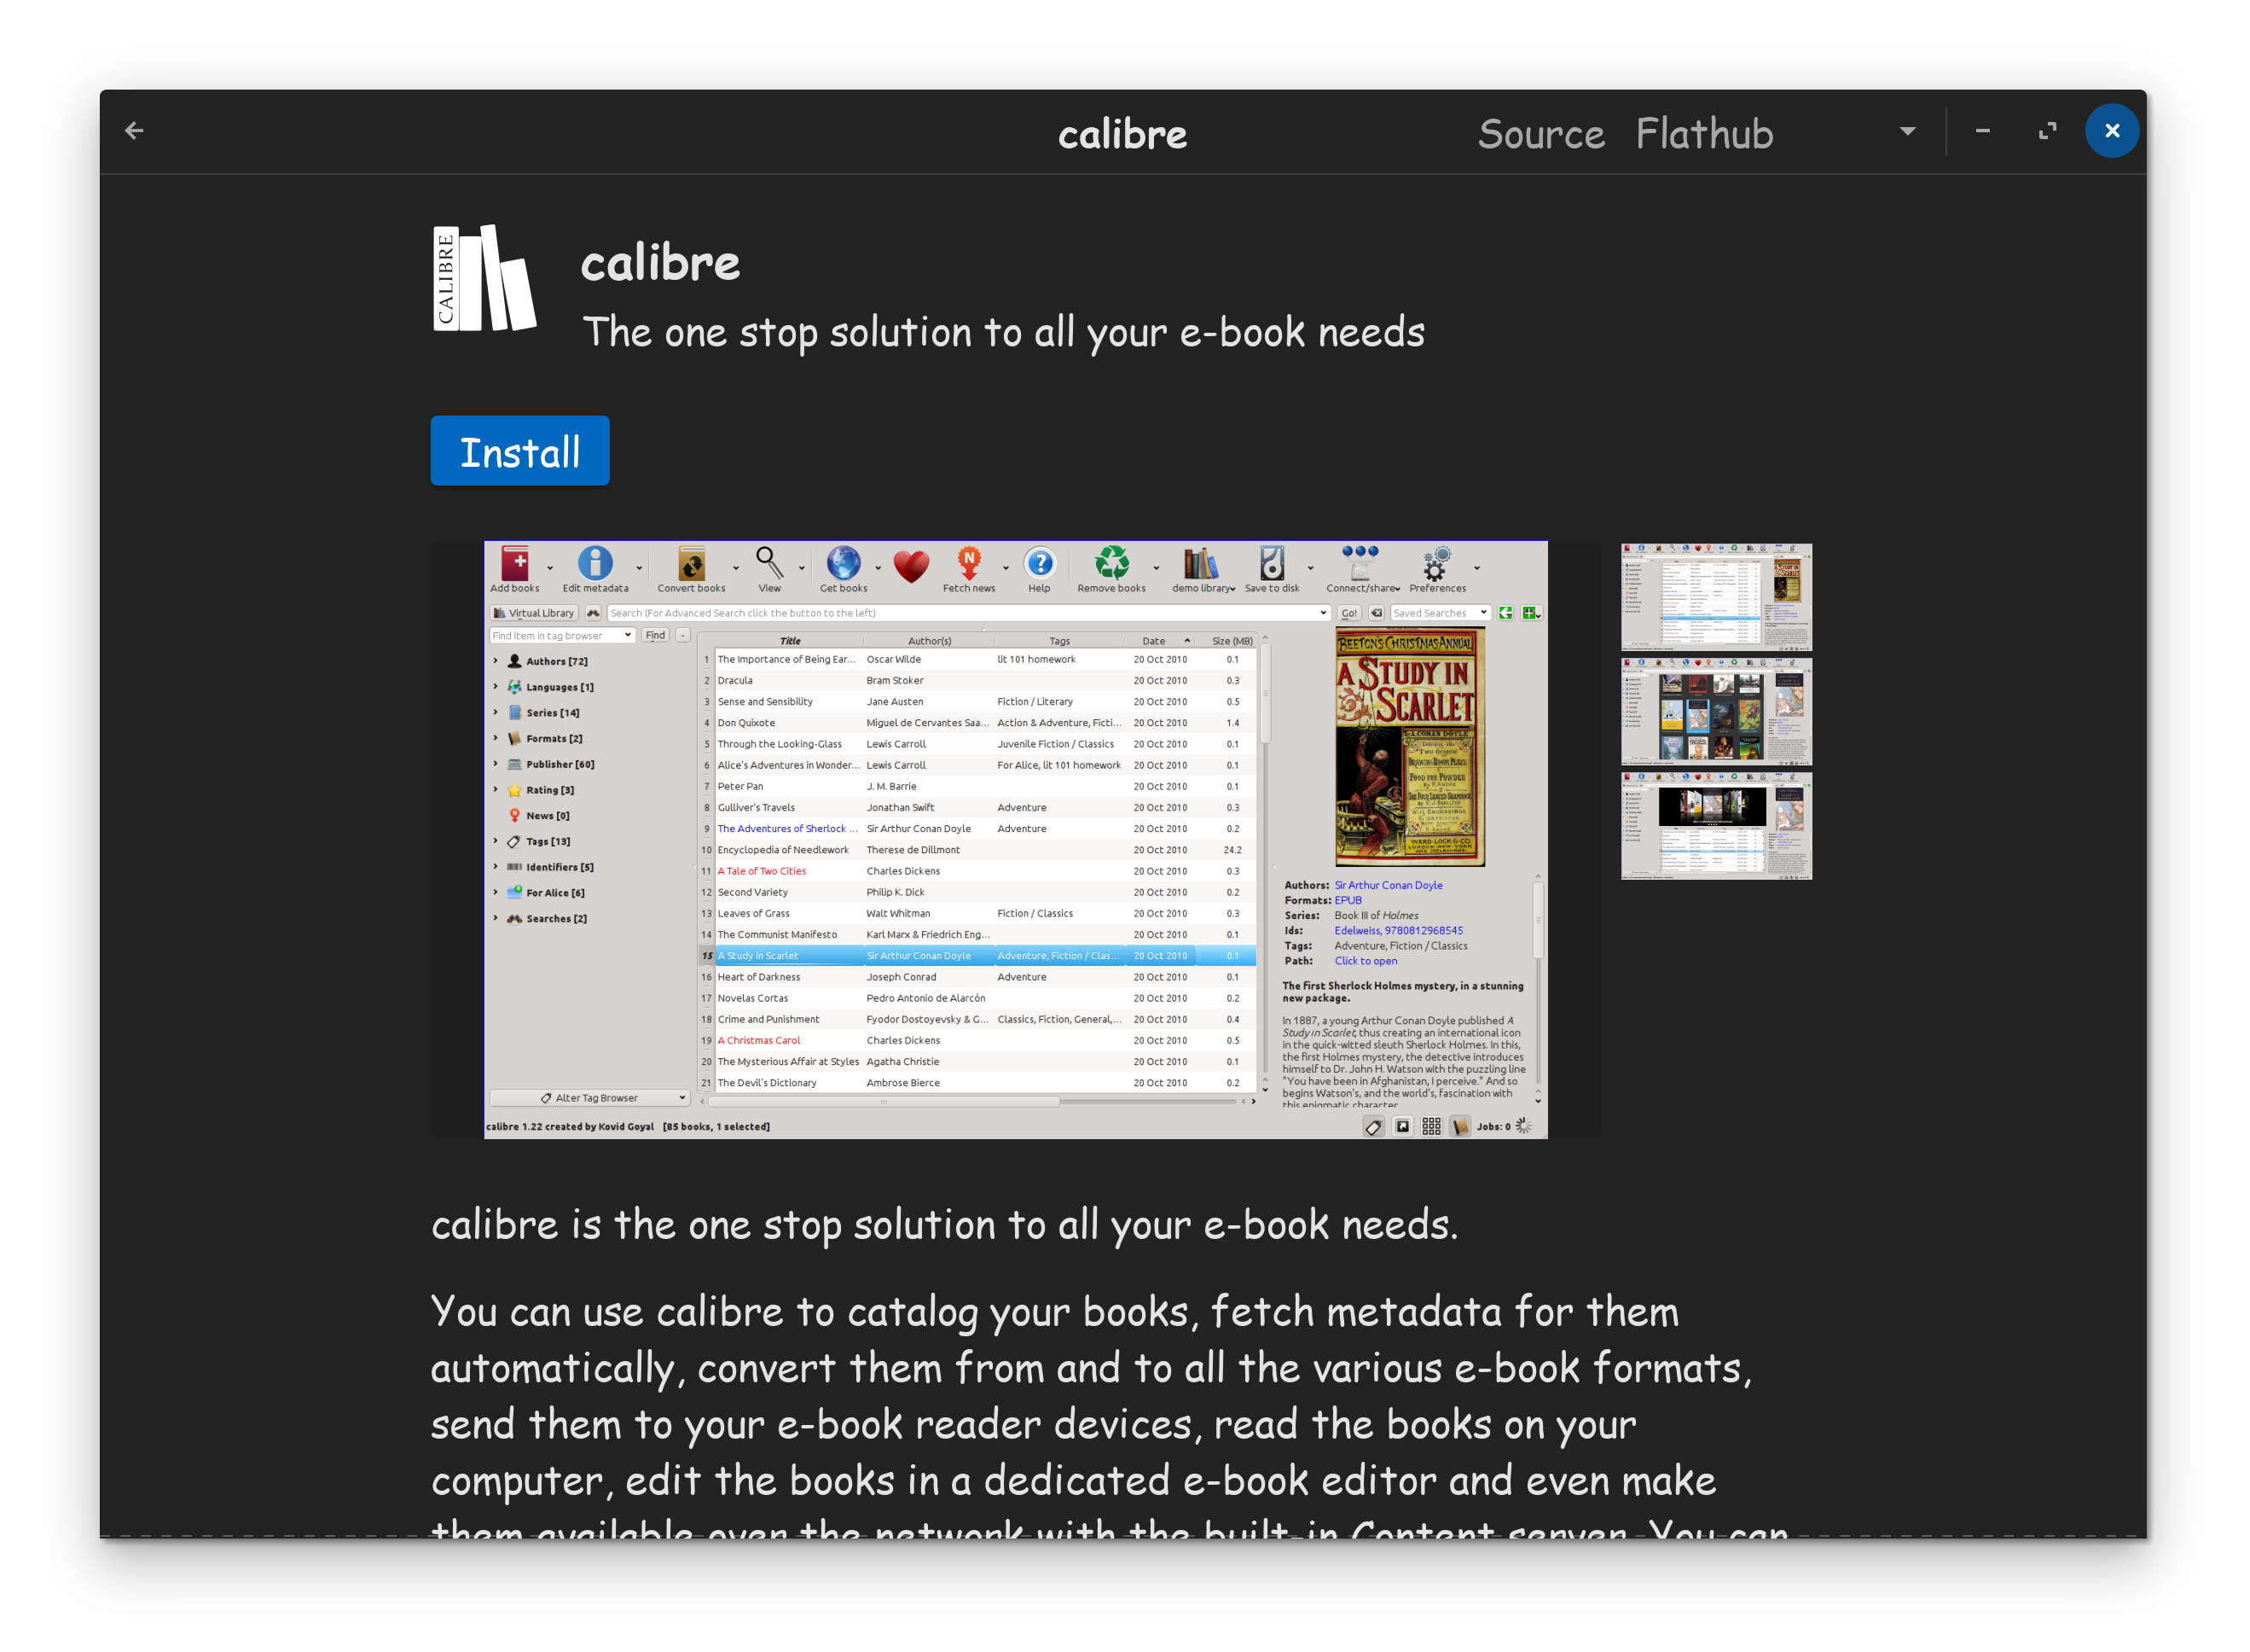This screenshot has width=2250, height=1652.
Task: Close the window with the blue X
Action: [2111, 131]
